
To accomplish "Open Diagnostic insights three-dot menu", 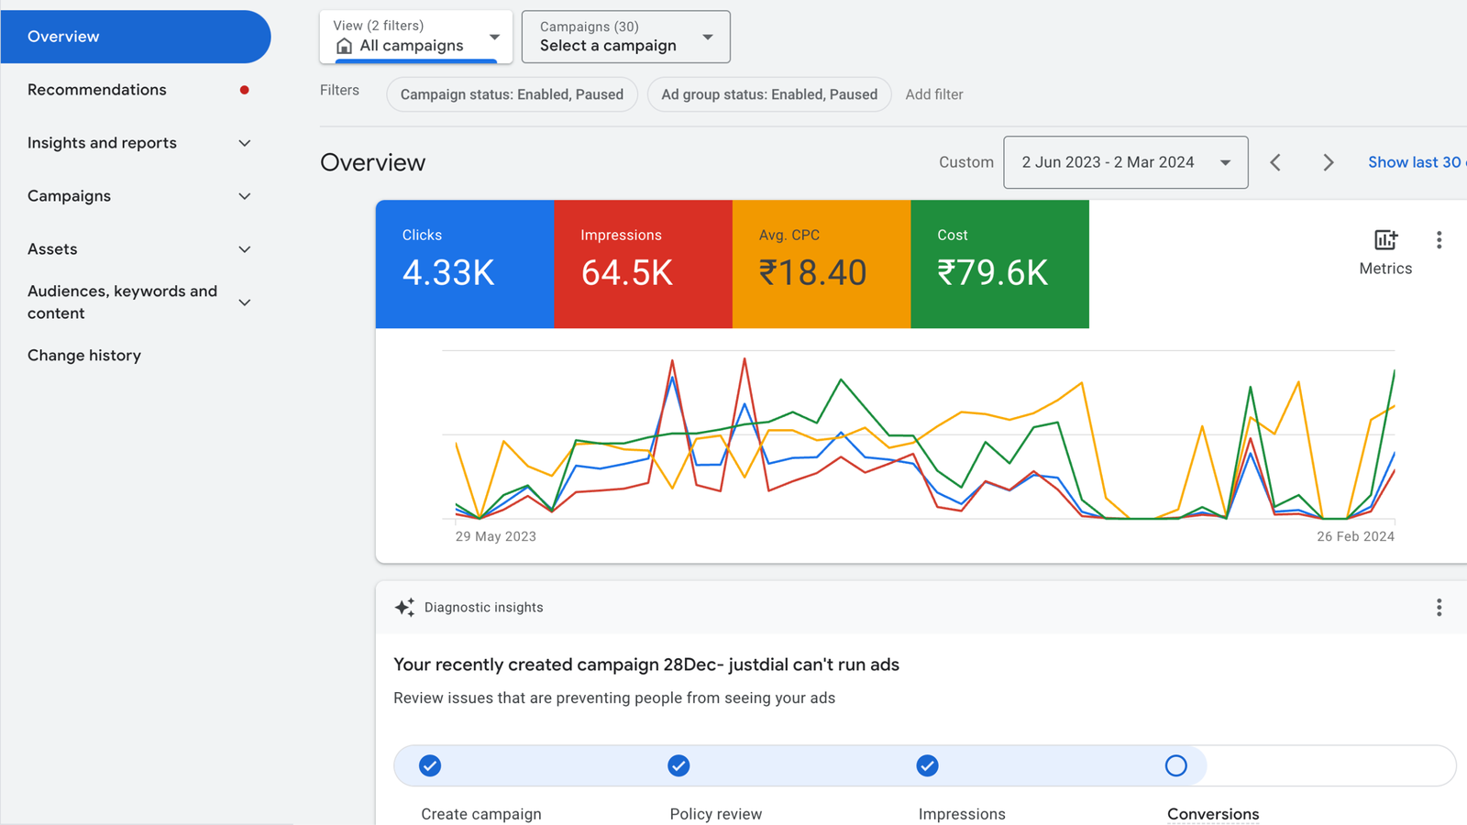I will click(x=1439, y=608).
